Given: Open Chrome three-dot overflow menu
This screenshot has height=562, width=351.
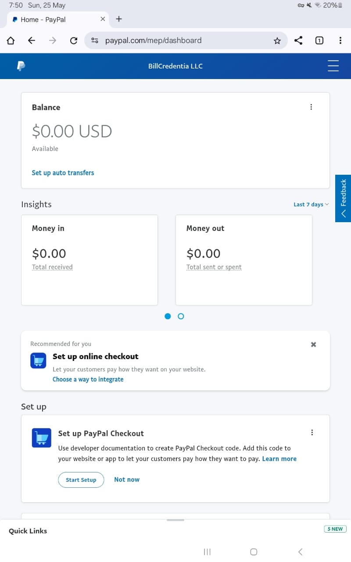Looking at the screenshot, I should [x=340, y=40].
